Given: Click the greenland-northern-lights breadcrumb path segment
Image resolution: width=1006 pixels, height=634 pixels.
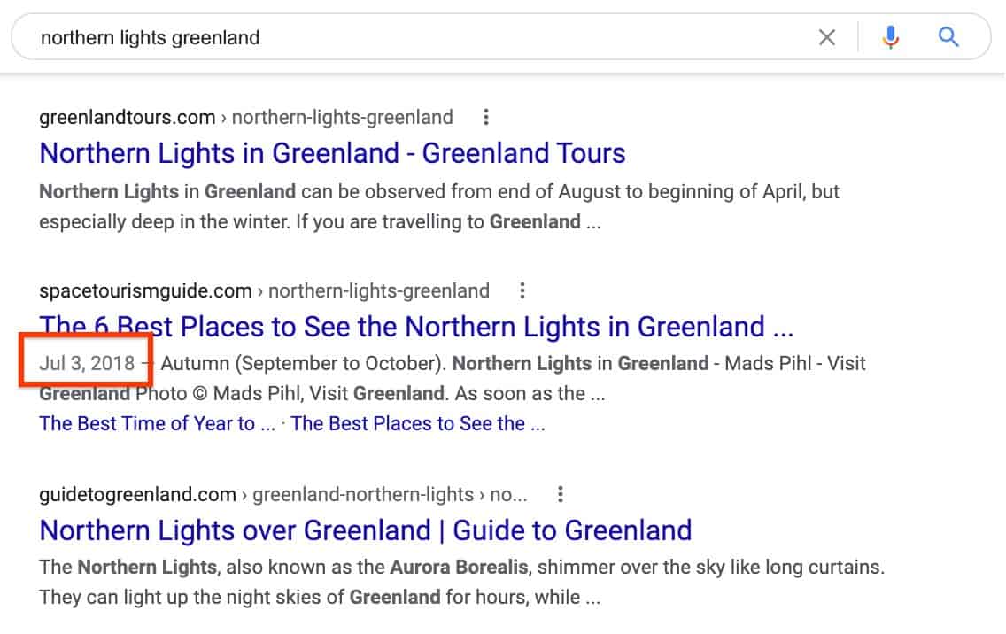Looking at the screenshot, I should coord(362,495).
